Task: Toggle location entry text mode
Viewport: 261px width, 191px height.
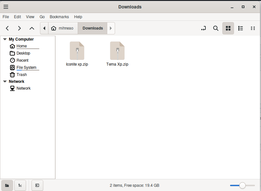Action: click(203, 28)
